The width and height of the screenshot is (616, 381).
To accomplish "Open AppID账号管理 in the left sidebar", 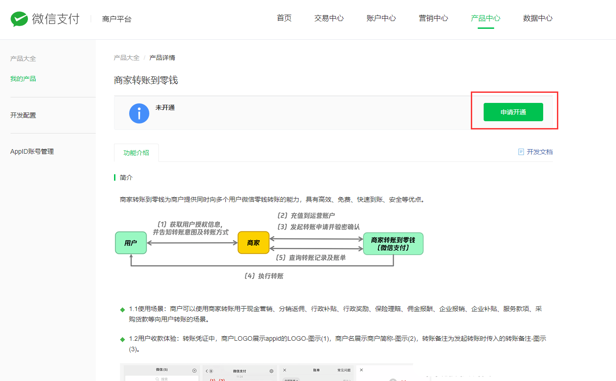I will (x=32, y=151).
